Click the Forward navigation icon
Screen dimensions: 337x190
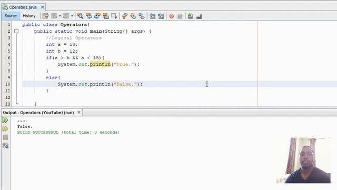click(66, 16)
